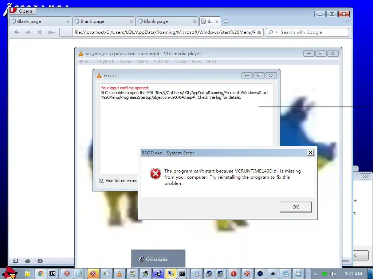
Task: Open the VLC Video menu
Action: [142, 62]
